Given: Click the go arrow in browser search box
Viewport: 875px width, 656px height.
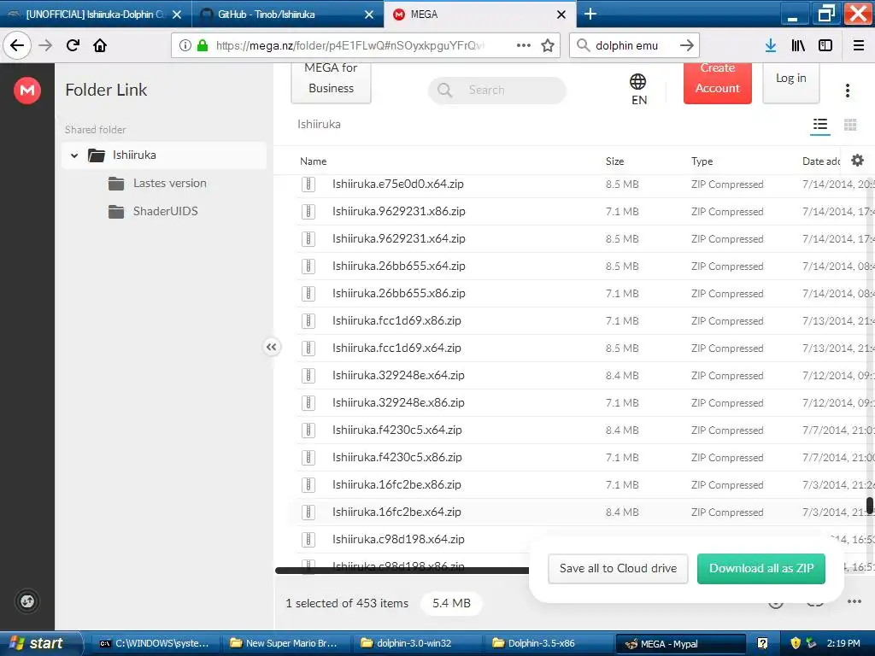Looking at the screenshot, I should [x=687, y=45].
